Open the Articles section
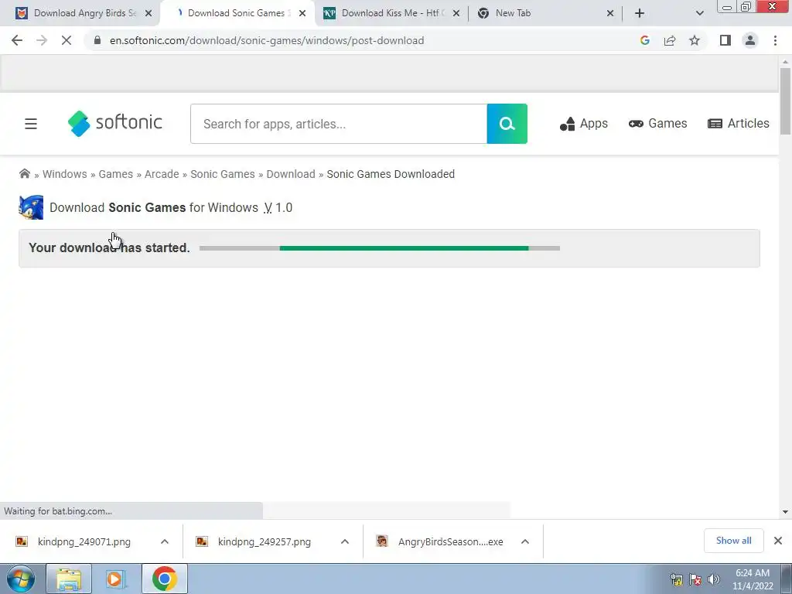 pyautogui.click(x=738, y=124)
